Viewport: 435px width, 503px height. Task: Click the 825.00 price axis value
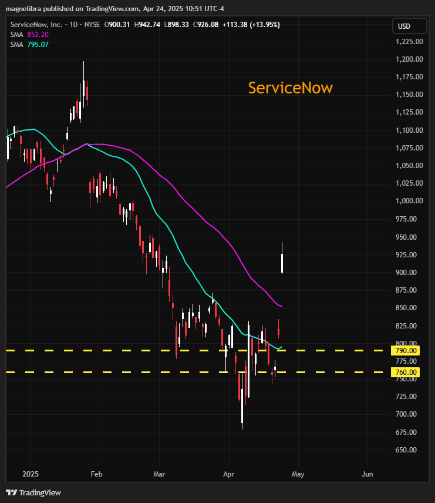tap(406, 326)
